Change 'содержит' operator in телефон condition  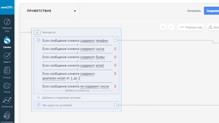click(86, 41)
